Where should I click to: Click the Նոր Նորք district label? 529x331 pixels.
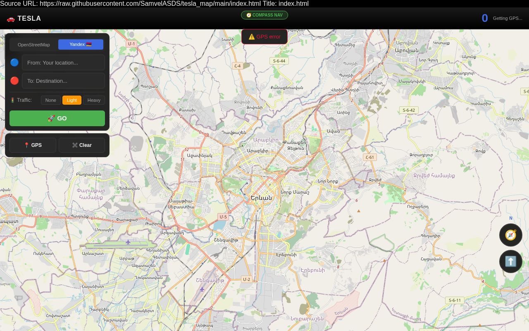[x=328, y=181]
